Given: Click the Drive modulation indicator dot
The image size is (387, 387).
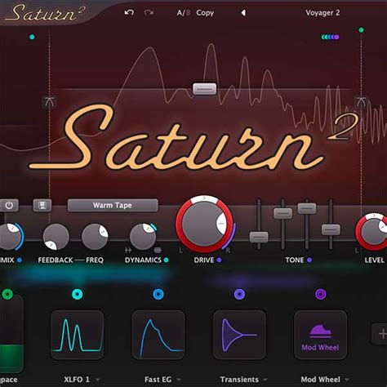Looking at the screenshot, I should click(219, 260).
